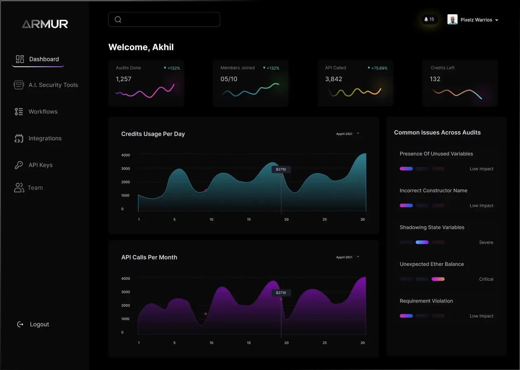Click the Integrations icon in sidebar

(x=19, y=139)
